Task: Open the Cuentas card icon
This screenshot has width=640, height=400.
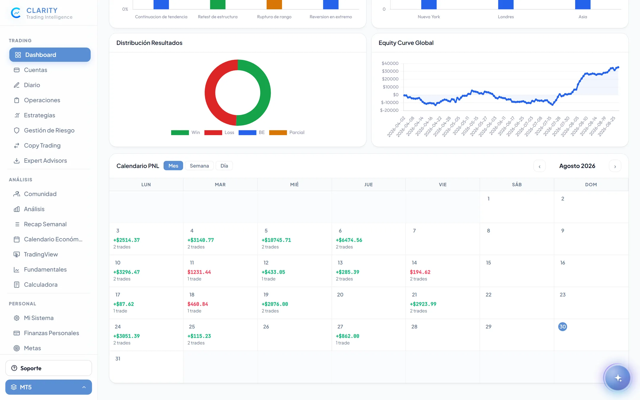Action: click(17, 70)
